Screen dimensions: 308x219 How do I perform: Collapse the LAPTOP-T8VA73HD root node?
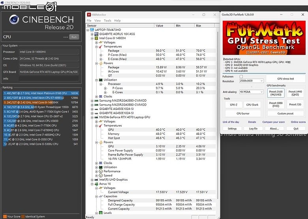88,30
